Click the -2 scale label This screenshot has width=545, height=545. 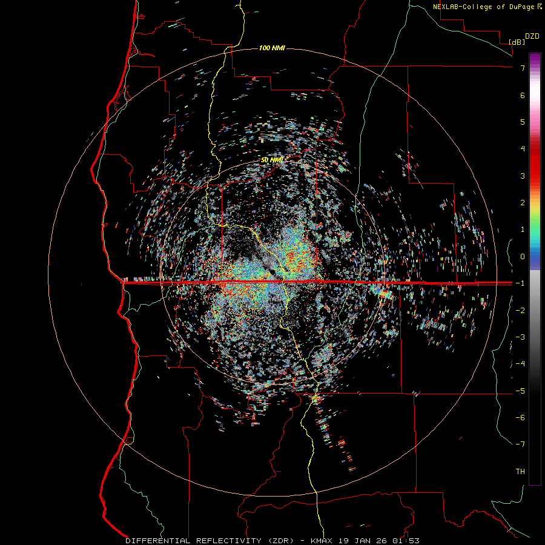click(520, 311)
